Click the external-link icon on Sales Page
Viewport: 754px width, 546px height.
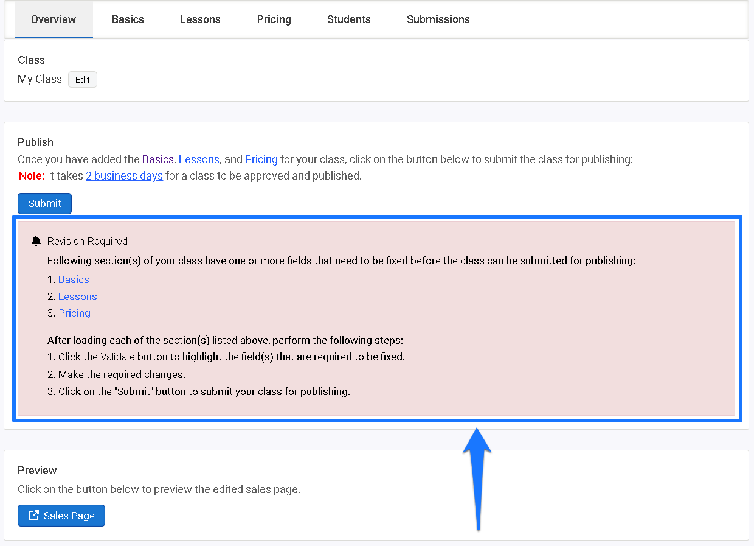(34, 516)
